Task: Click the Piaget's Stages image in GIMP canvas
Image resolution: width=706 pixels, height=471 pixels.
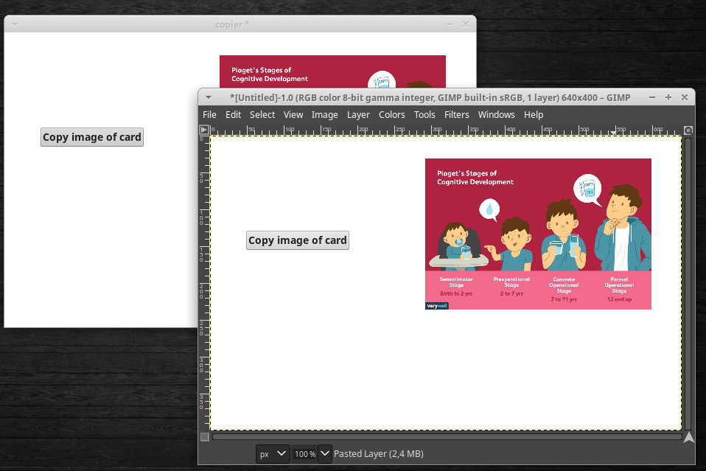Action: (x=538, y=234)
